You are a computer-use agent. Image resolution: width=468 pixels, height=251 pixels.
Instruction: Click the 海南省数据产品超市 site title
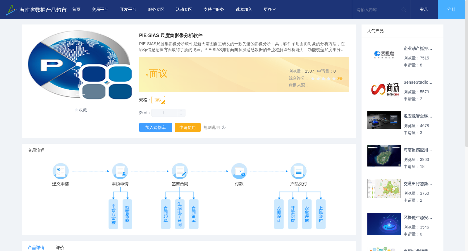tap(43, 10)
